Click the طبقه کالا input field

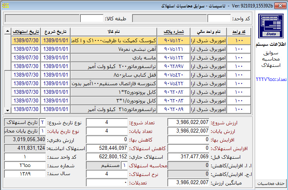click(92, 18)
